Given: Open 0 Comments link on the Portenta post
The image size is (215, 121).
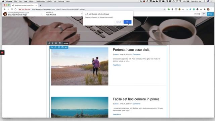Looking at the screenshot, I should point(136,54).
